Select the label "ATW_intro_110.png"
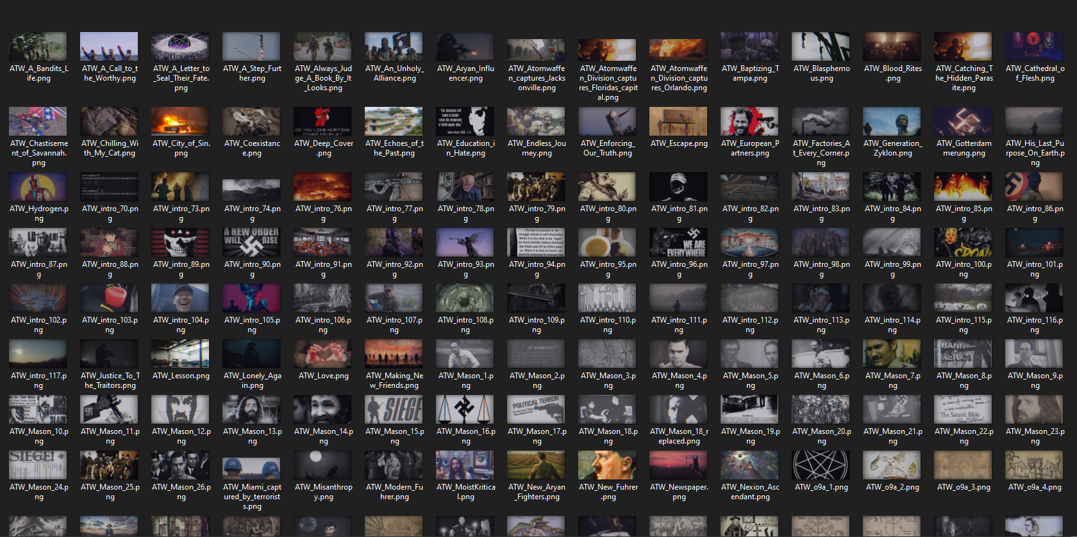This screenshot has width=1077, height=537. point(608,325)
